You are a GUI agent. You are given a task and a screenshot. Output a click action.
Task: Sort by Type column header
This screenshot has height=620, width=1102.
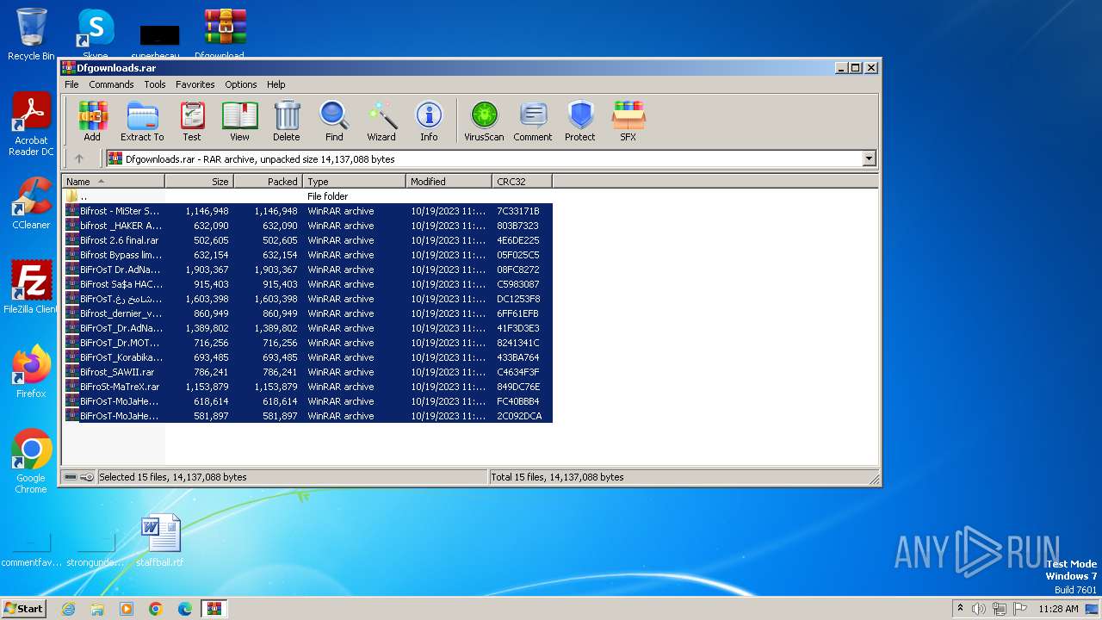[355, 182]
